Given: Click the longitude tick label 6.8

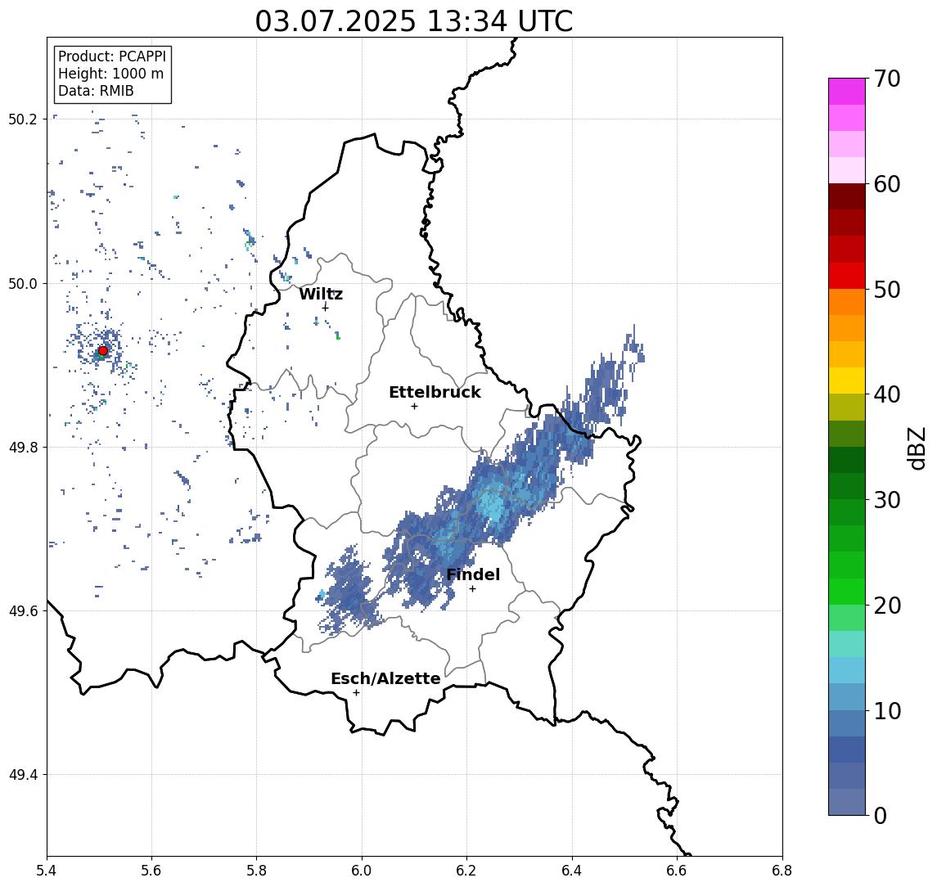Looking at the screenshot, I should [x=782, y=871].
